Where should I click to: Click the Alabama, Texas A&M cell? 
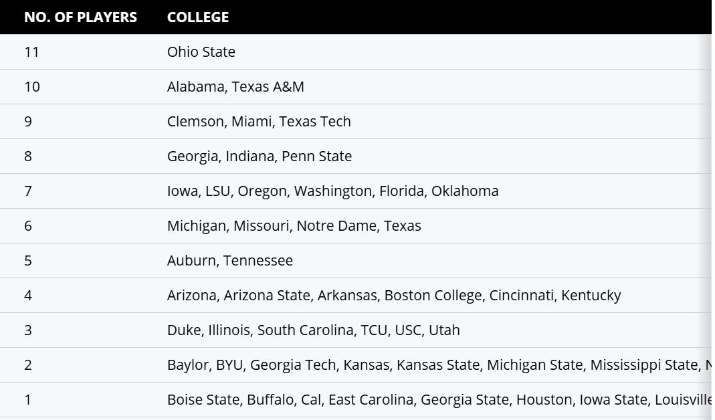pos(235,87)
